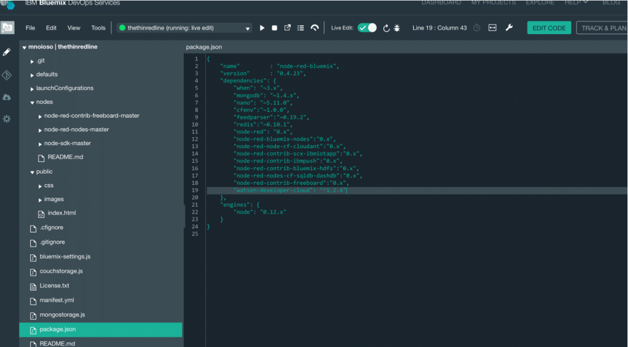The height and width of the screenshot is (347, 628).
Task: Click the EDIT CODE button
Action: point(549,28)
